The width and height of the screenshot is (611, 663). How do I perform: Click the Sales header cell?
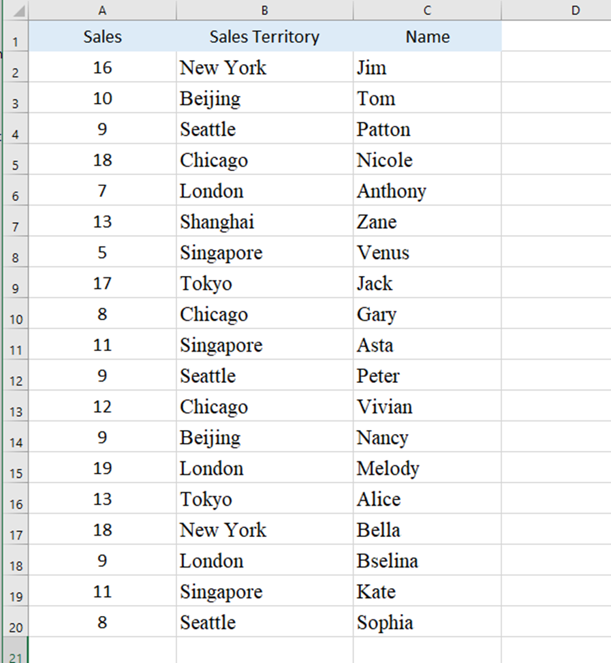click(x=102, y=36)
